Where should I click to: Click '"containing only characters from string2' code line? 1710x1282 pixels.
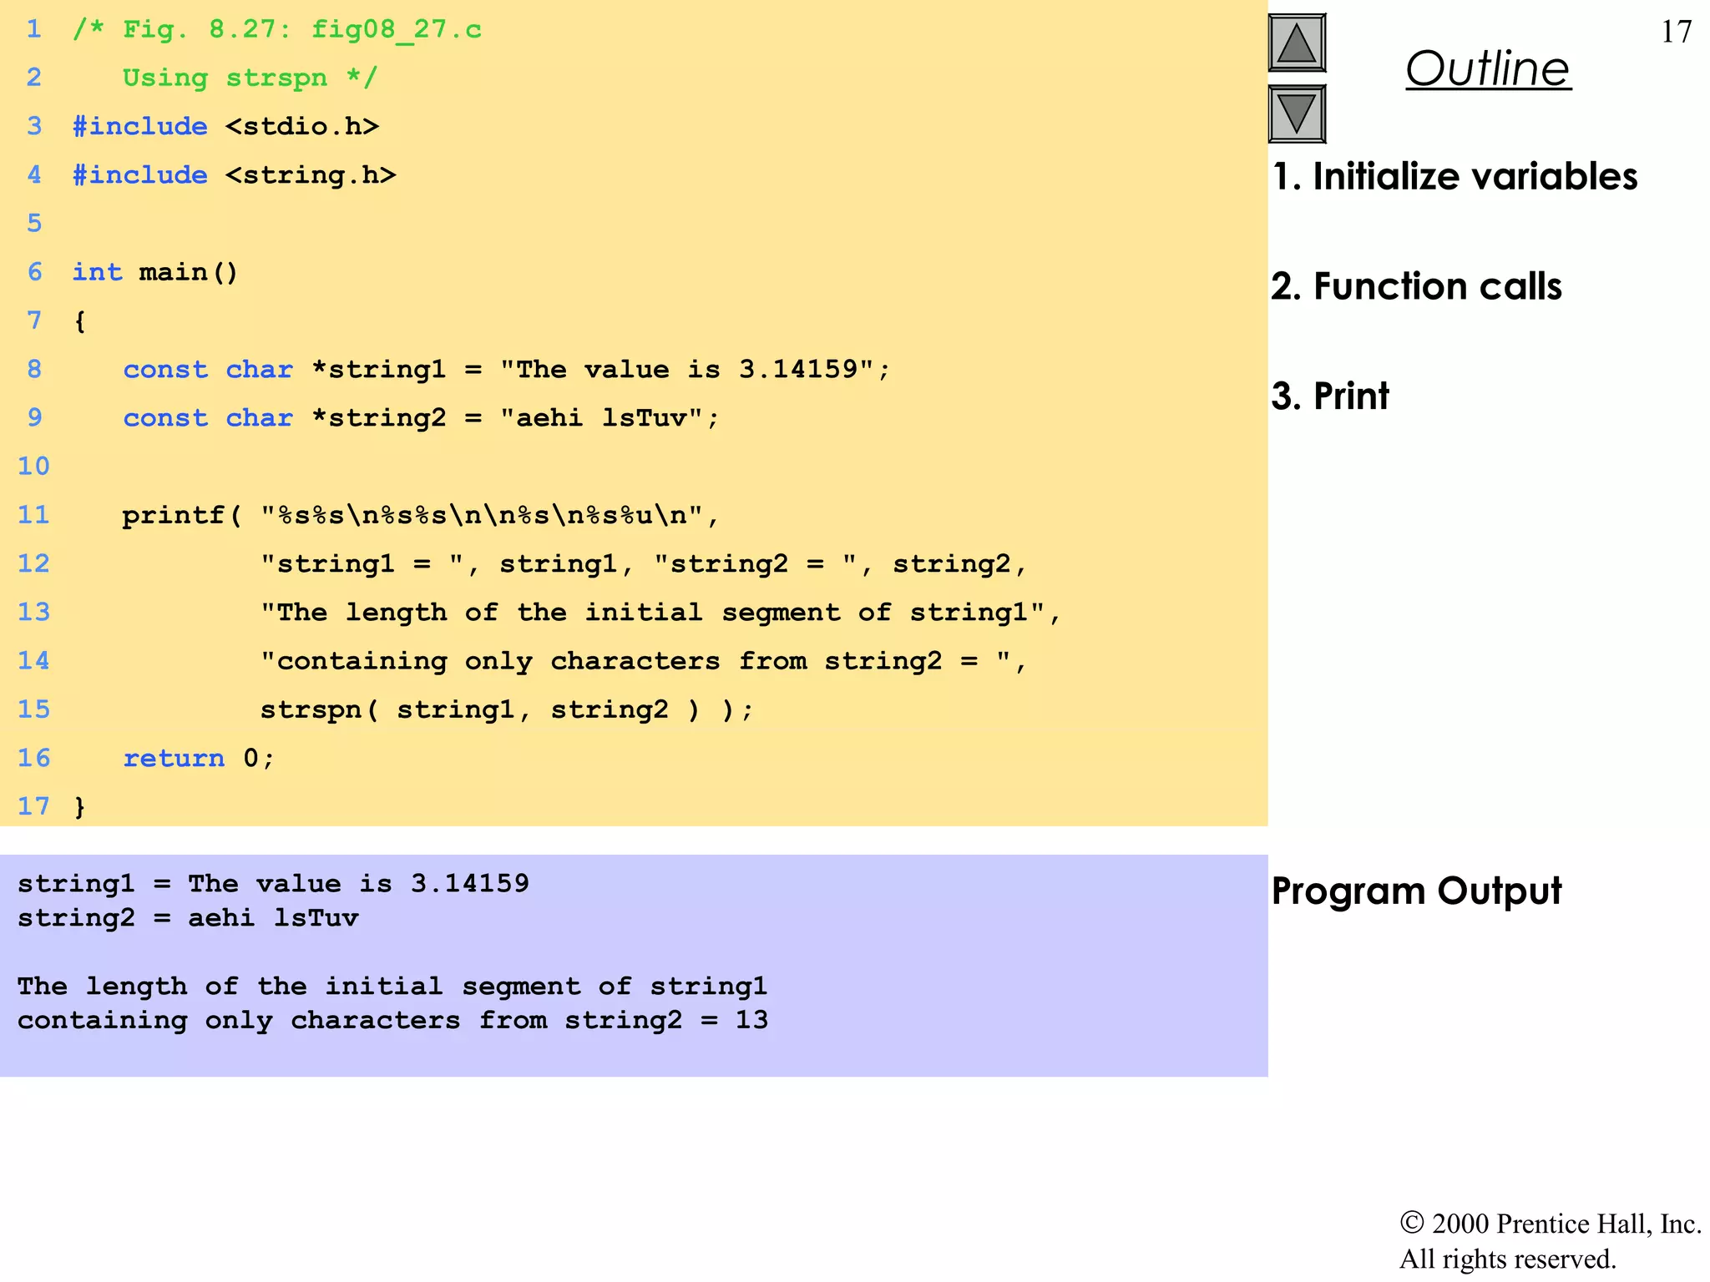pyautogui.click(x=643, y=660)
